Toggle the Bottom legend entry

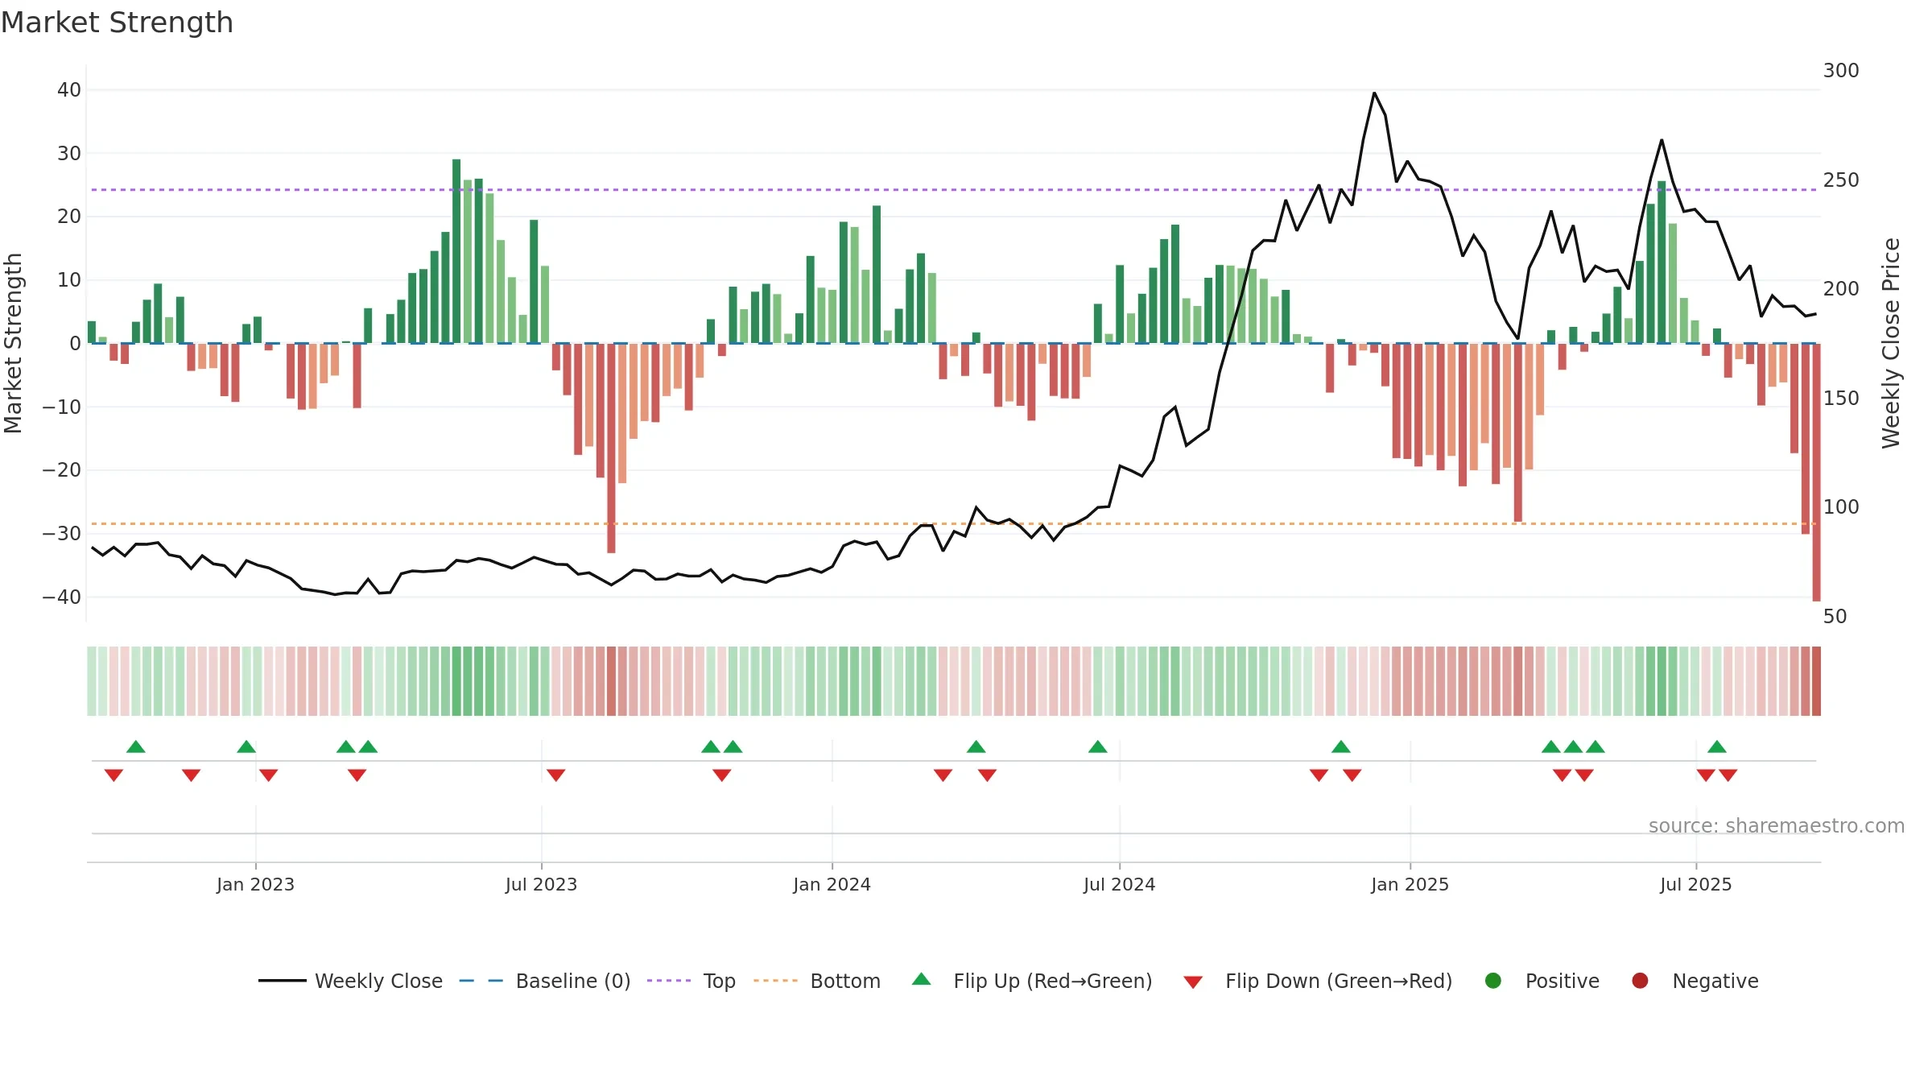pos(817,981)
